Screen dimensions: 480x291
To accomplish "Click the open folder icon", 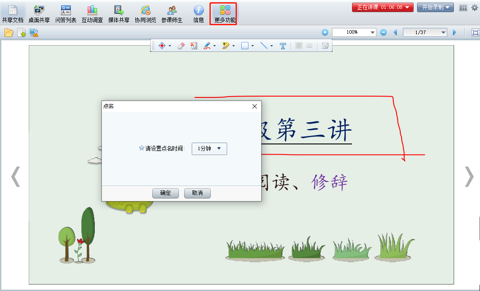I will [x=8, y=32].
